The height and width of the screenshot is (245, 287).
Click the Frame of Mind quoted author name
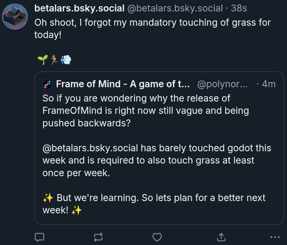coord(123,84)
